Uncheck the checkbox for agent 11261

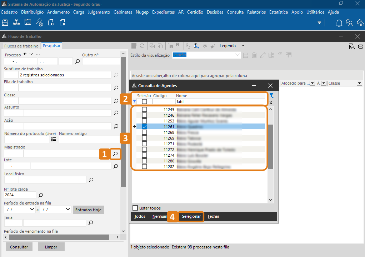pyautogui.click(x=145, y=126)
